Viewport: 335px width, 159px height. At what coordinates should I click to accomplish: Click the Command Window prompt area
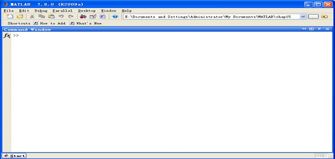click(171, 92)
